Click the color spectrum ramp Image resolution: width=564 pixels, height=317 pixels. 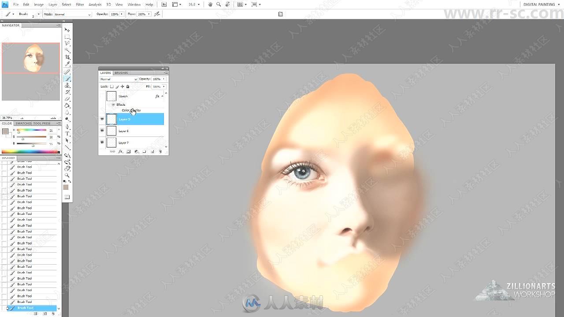coord(30,151)
